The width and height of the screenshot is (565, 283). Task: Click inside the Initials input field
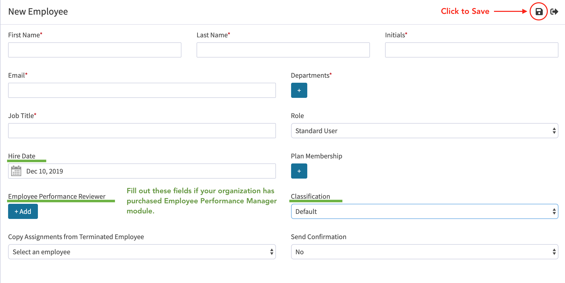(x=472, y=50)
